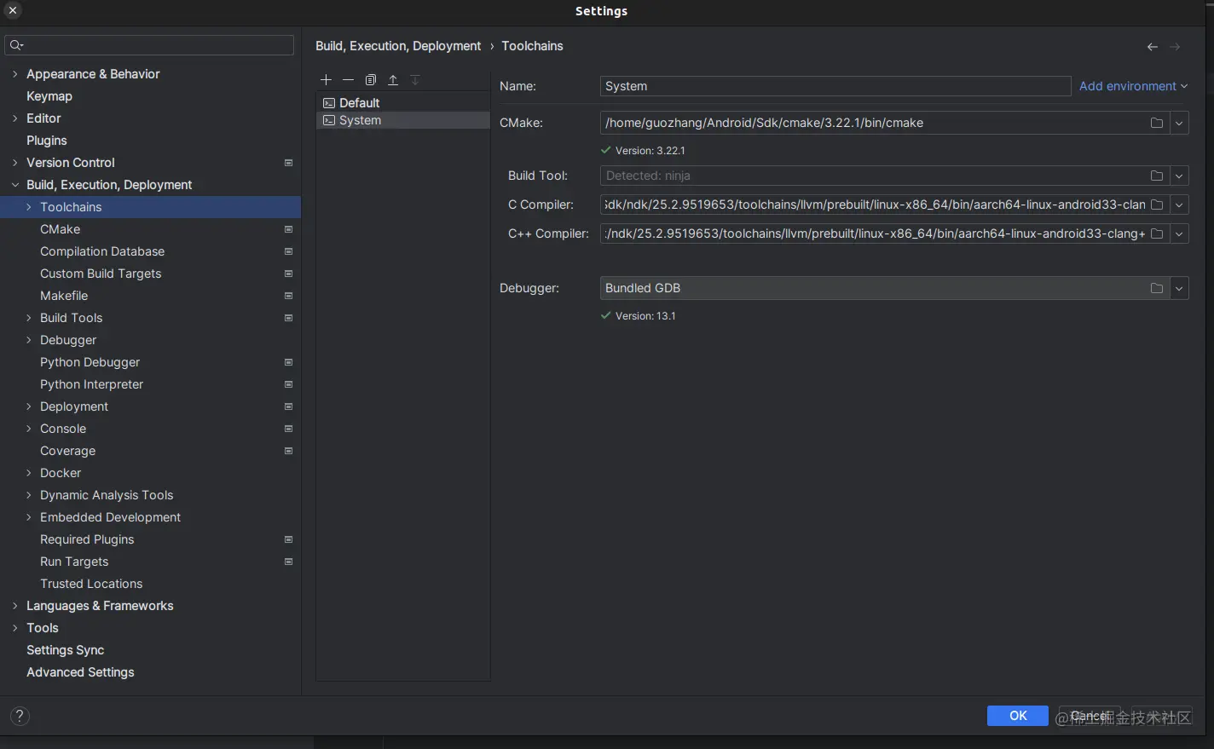This screenshot has height=749, width=1214.
Task: Open the Build, Execution, Deployment breadcrumb
Action: coord(397,46)
